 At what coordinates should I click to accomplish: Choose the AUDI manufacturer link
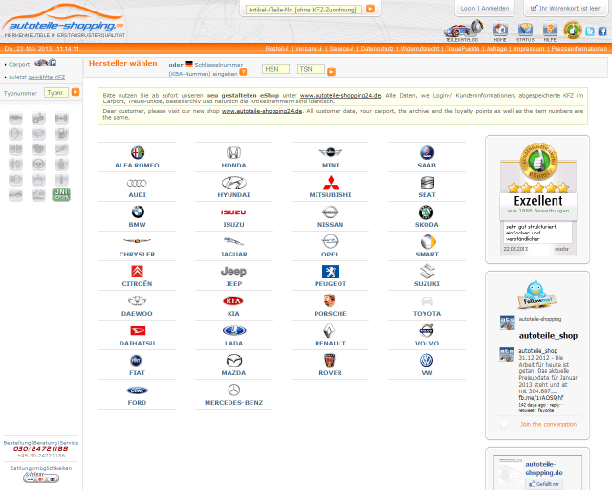[x=138, y=195]
